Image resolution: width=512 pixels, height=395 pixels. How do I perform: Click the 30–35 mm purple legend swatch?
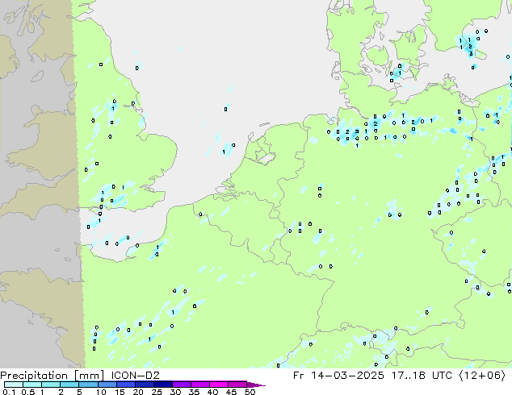tap(182, 385)
